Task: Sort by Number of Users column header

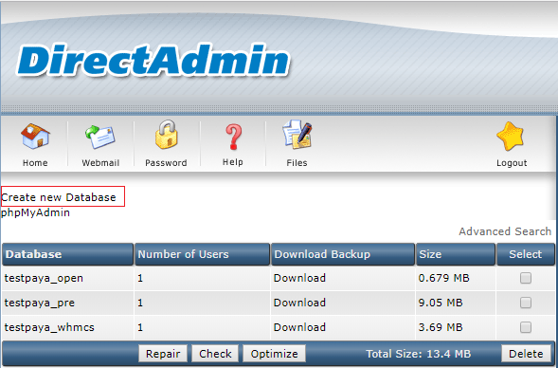Action: 183,254
